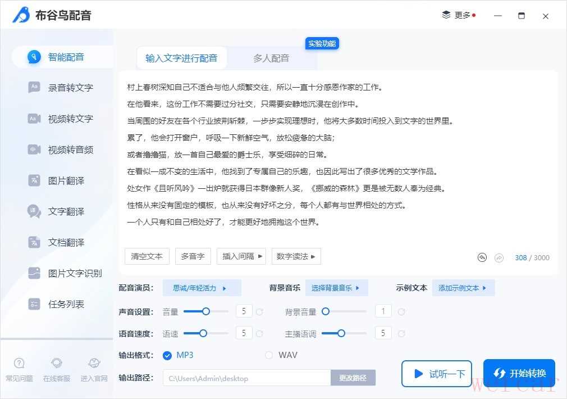Select the WAV output format
567x399 pixels.
[x=269, y=355]
